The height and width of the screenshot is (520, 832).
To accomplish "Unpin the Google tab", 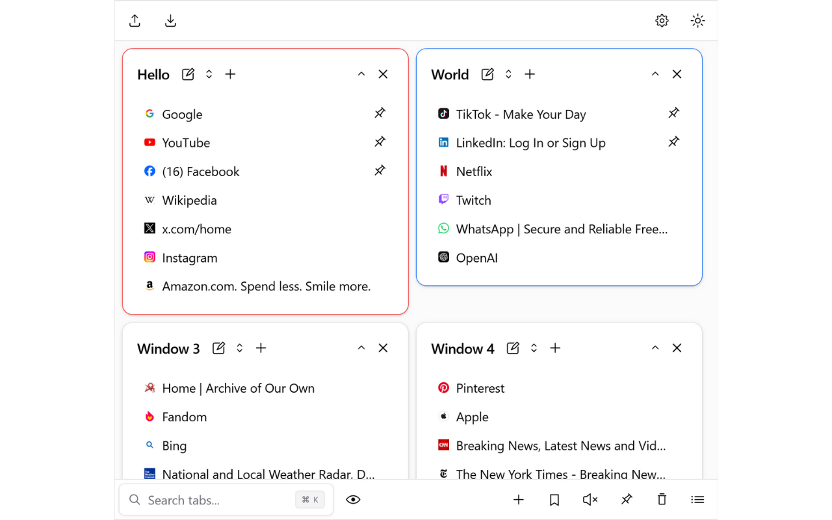I will click(x=380, y=113).
